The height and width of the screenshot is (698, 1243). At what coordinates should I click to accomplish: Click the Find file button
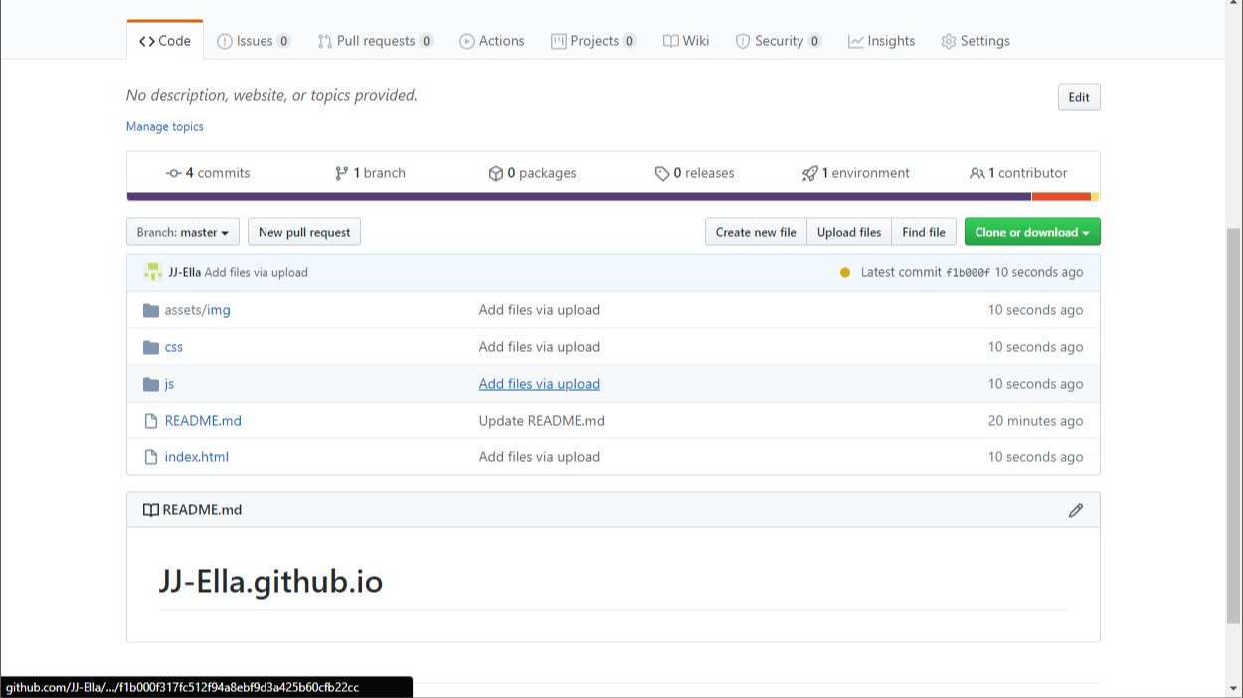click(924, 232)
